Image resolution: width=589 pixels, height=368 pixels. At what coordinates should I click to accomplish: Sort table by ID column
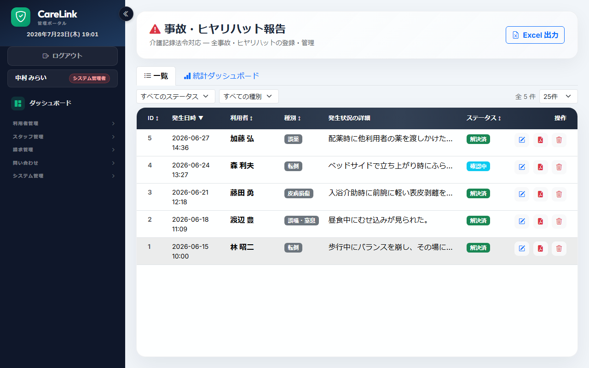153,118
